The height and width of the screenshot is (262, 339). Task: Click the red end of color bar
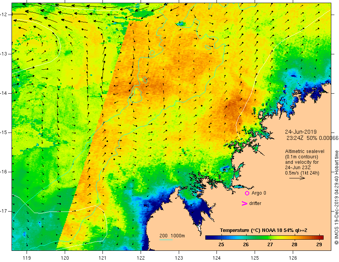click(321, 237)
